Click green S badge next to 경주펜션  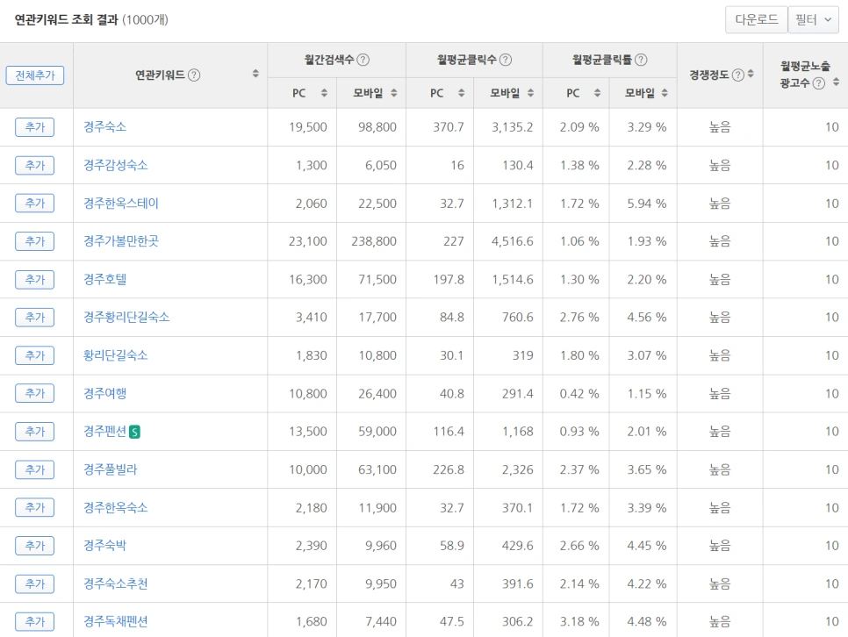click(134, 432)
